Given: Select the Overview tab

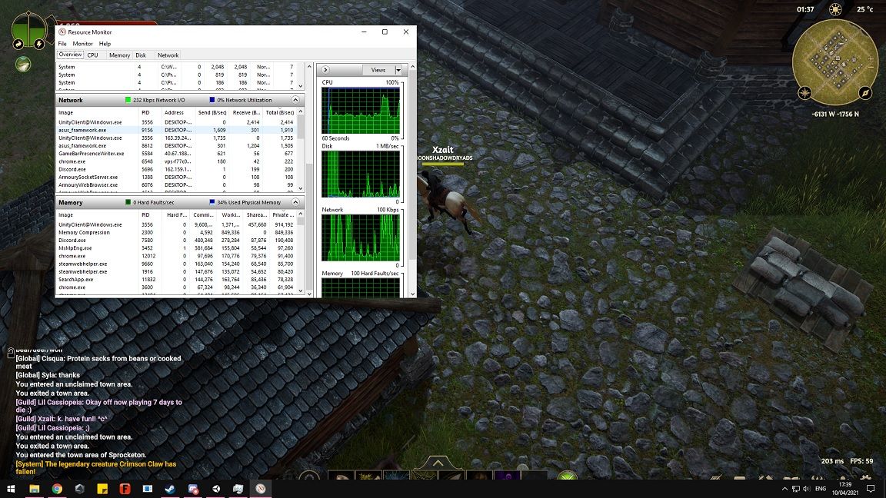Looking at the screenshot, I should tap(70, 55).
